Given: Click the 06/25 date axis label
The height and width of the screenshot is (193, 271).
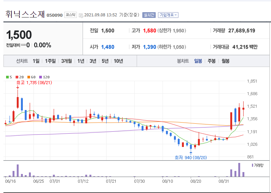Looking at the screenshot, I should [x=38, y=181].
